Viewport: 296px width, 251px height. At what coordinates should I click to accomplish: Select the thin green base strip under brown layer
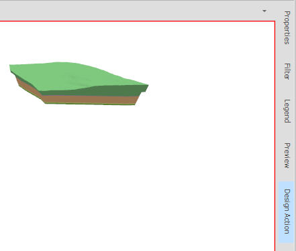pyautogui.click(x=89, y=104)
